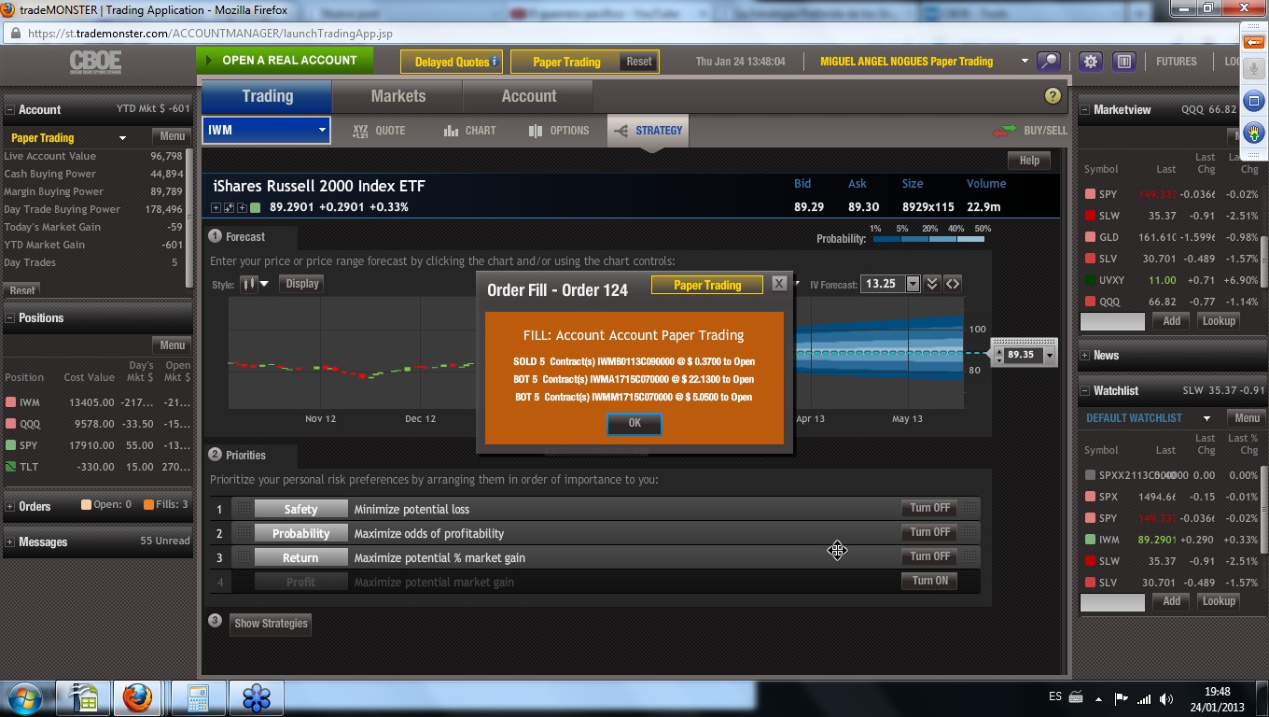Click the drag handle left of Return
This screenshot has height=717, width=1269.
click(242, 557)
